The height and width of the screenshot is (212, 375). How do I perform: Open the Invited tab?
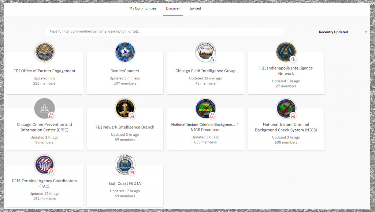click(x=195, y=8)
